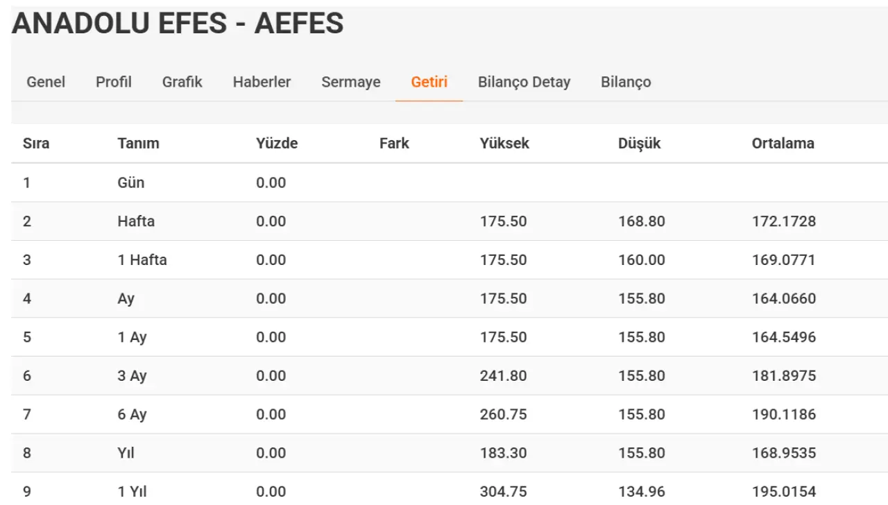Screen dimensions: 888x505
Task: Click the 160.00 low value
Action: point(642,260)
